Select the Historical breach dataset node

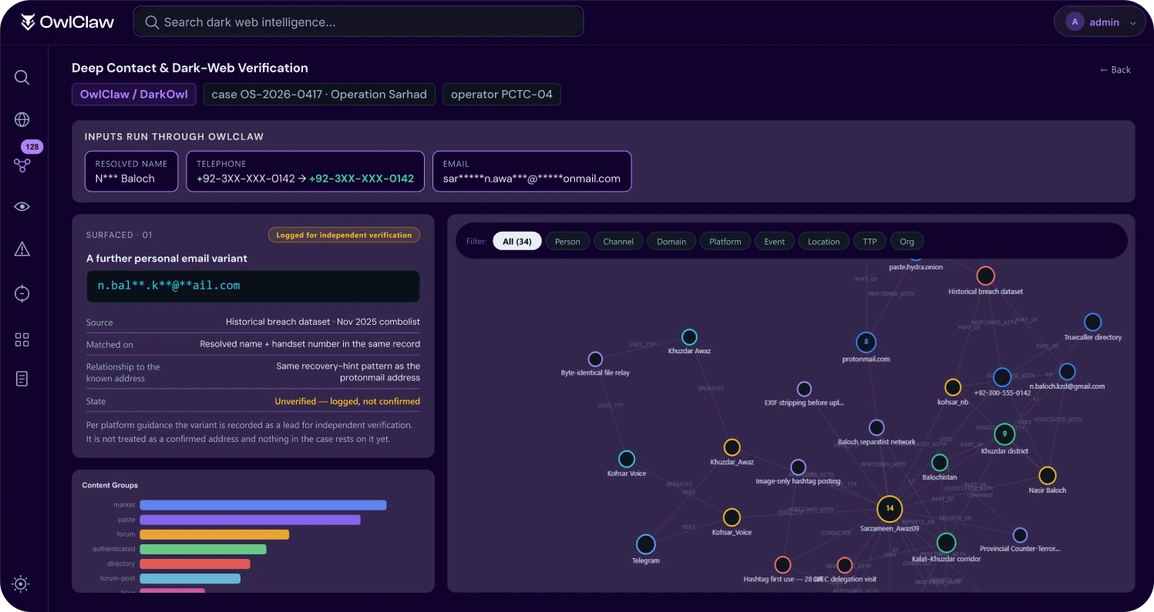[985, 276]
